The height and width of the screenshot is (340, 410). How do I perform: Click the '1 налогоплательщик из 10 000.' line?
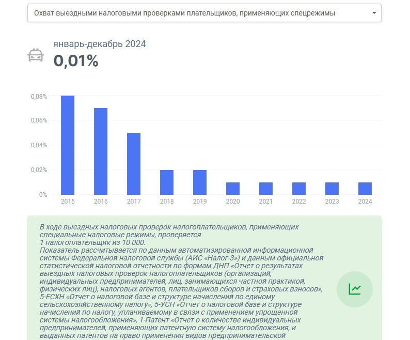(x=92, y=242)
